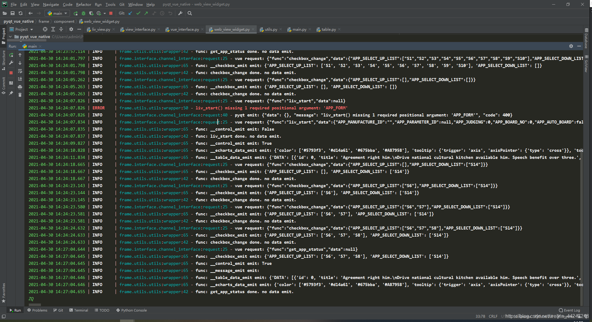
Task: Reload all from disk sync icon
Action: (21, 13)
